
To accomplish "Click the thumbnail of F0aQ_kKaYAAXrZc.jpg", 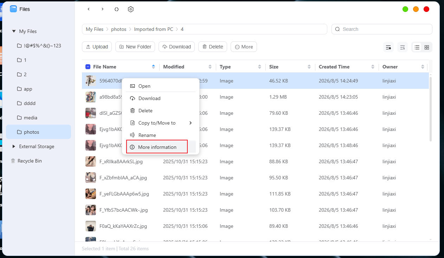I will point(91,226).
